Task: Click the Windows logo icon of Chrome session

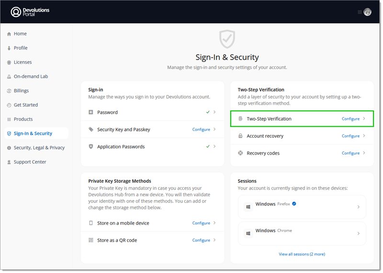Action: (x=248, y=234)
